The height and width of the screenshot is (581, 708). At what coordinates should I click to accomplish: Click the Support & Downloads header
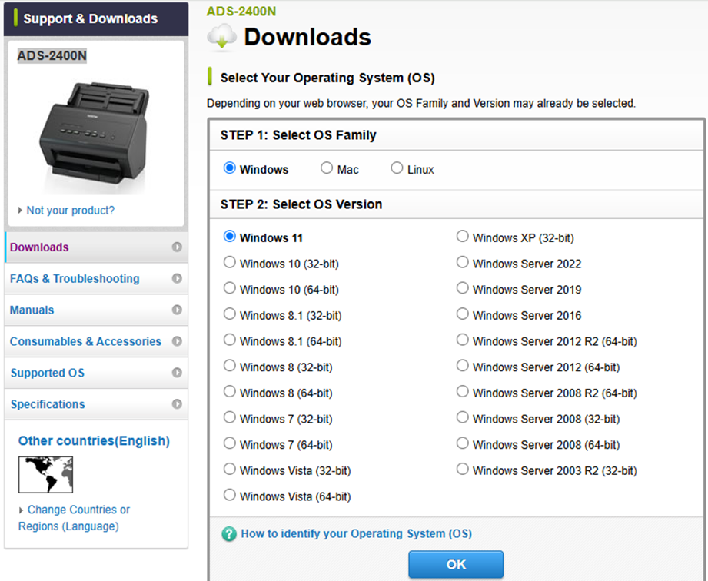[96, 18]
